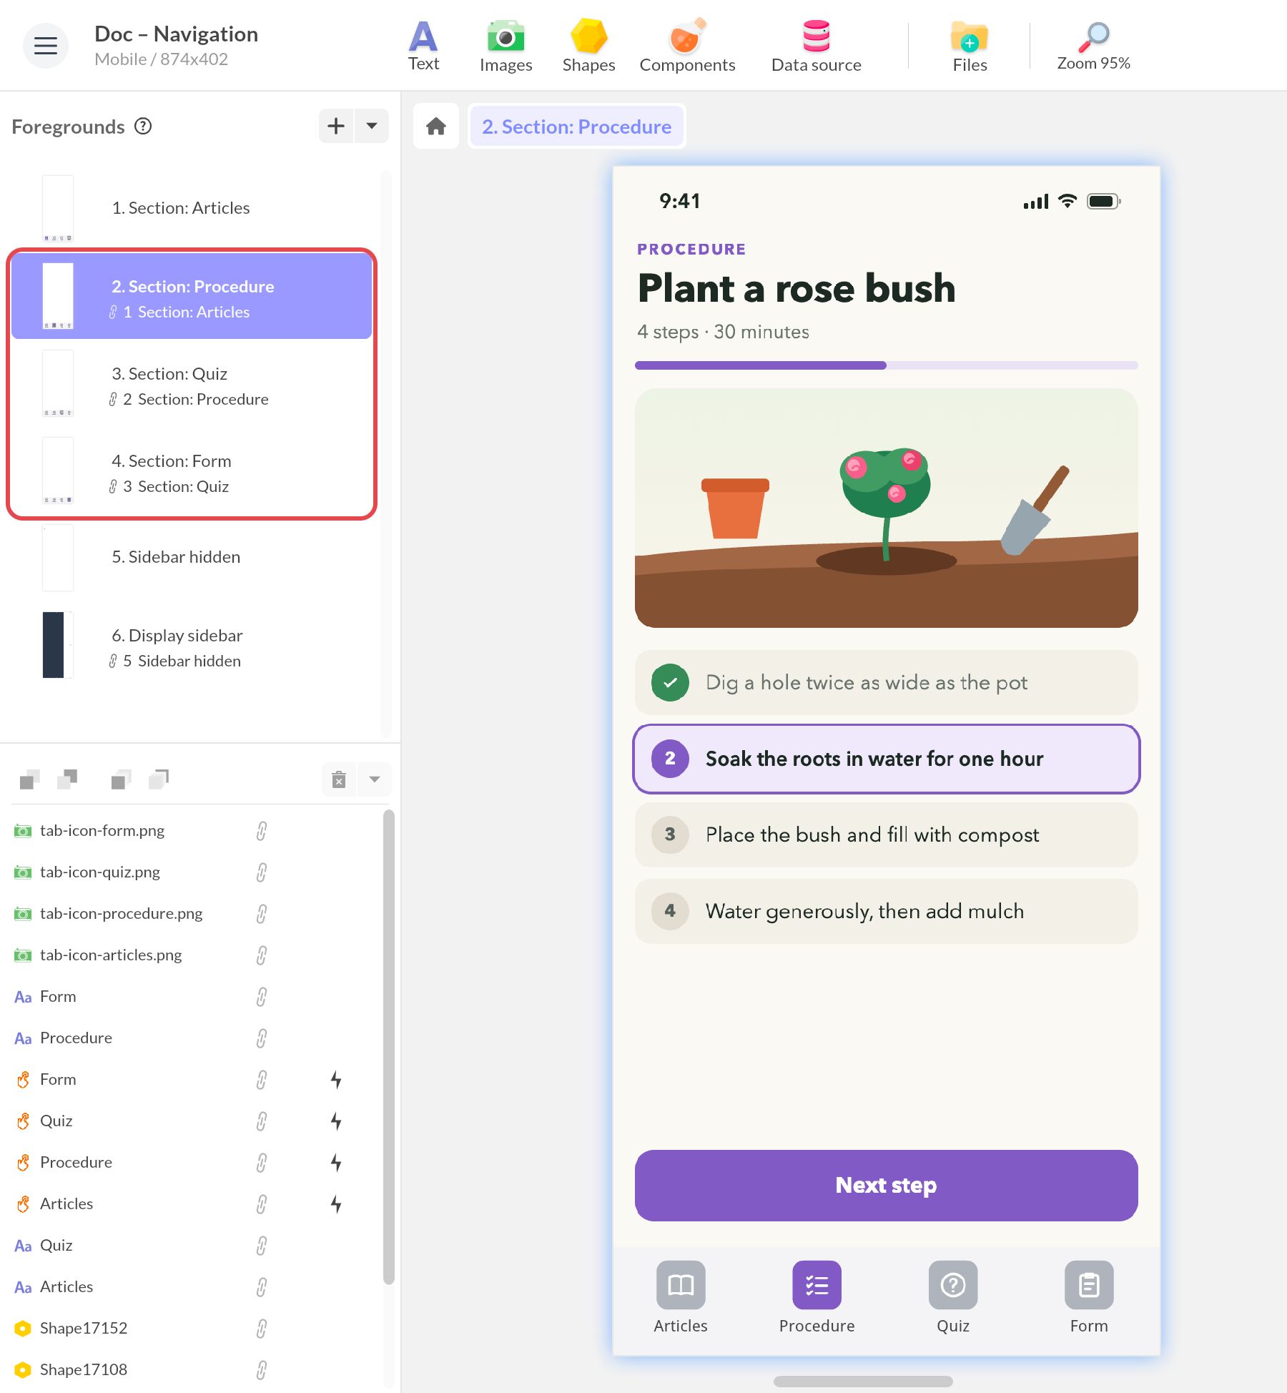Expand the delete options dropdown arrow
This screenshot has width=1287, height=1393.
pos(375,779)
